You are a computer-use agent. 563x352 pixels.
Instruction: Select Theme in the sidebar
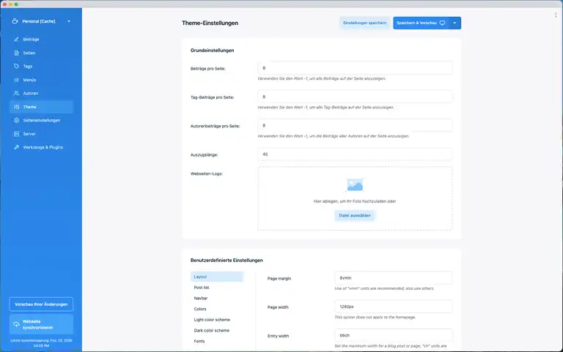(x=41, y=107)
